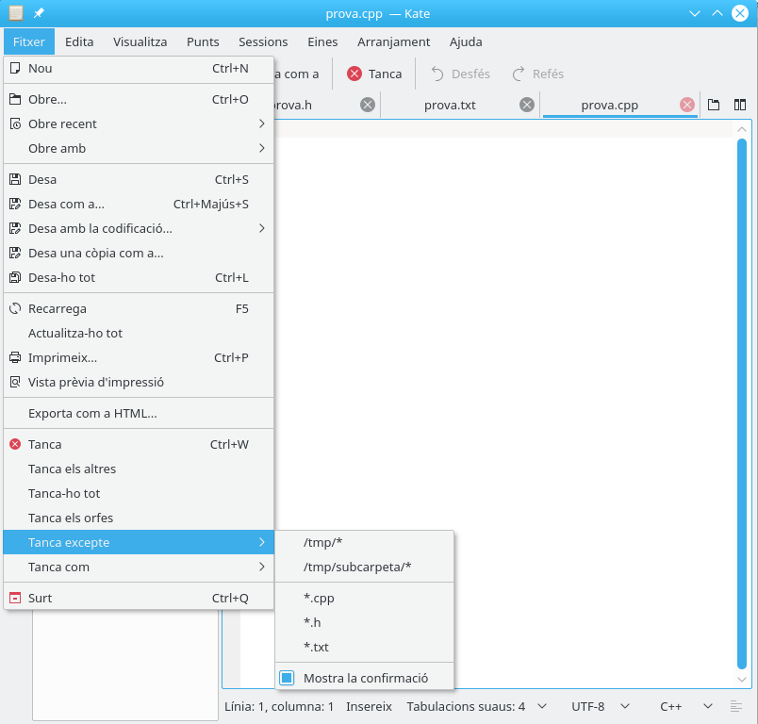Click the red Tanca toolbar button

(374, 74)
